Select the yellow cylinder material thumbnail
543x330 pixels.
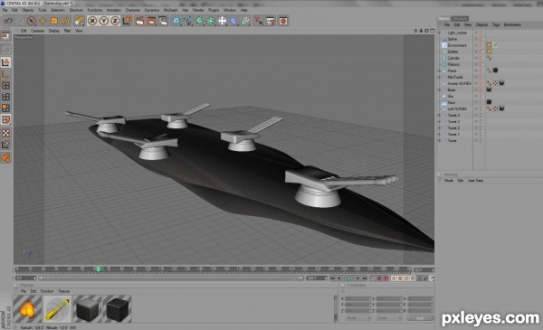coord(57,309)
